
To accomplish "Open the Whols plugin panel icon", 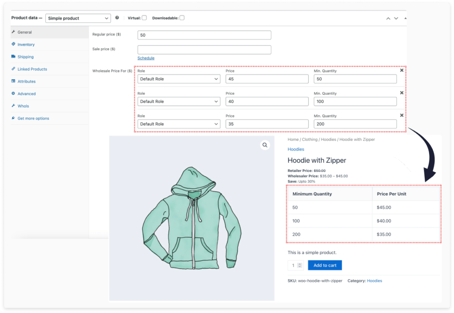I will tap(13, 106).
